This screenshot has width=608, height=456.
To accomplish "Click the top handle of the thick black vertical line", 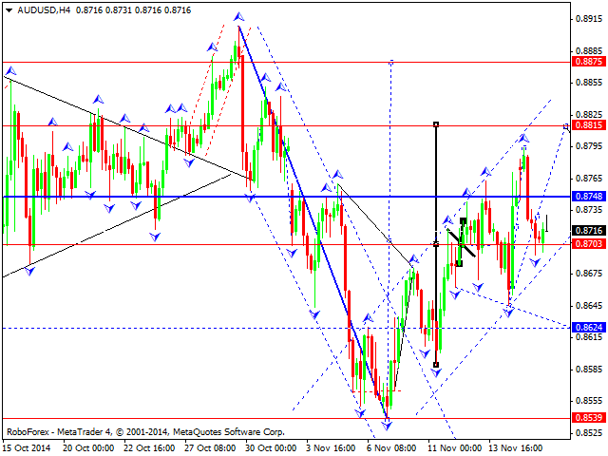I will (435, 123).
